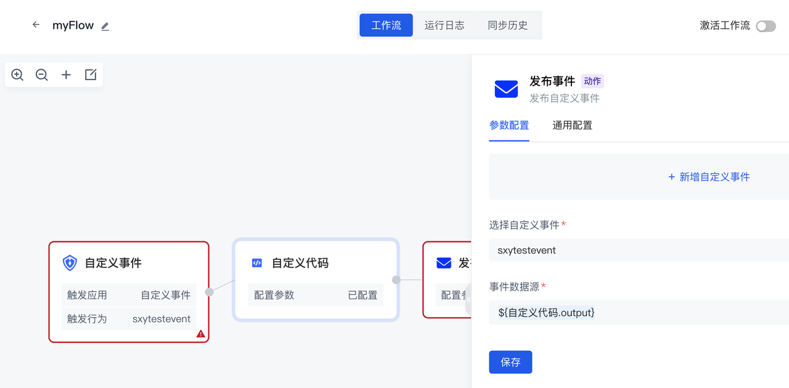This screenshot has width=789, height=388.
Task: Click the 事件数据源 input field
Action: (x=638, y=313)
